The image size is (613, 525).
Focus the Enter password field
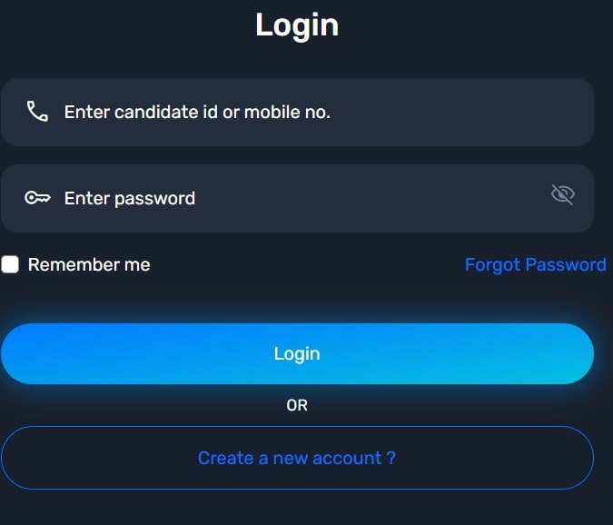click(x=297, y=199)
